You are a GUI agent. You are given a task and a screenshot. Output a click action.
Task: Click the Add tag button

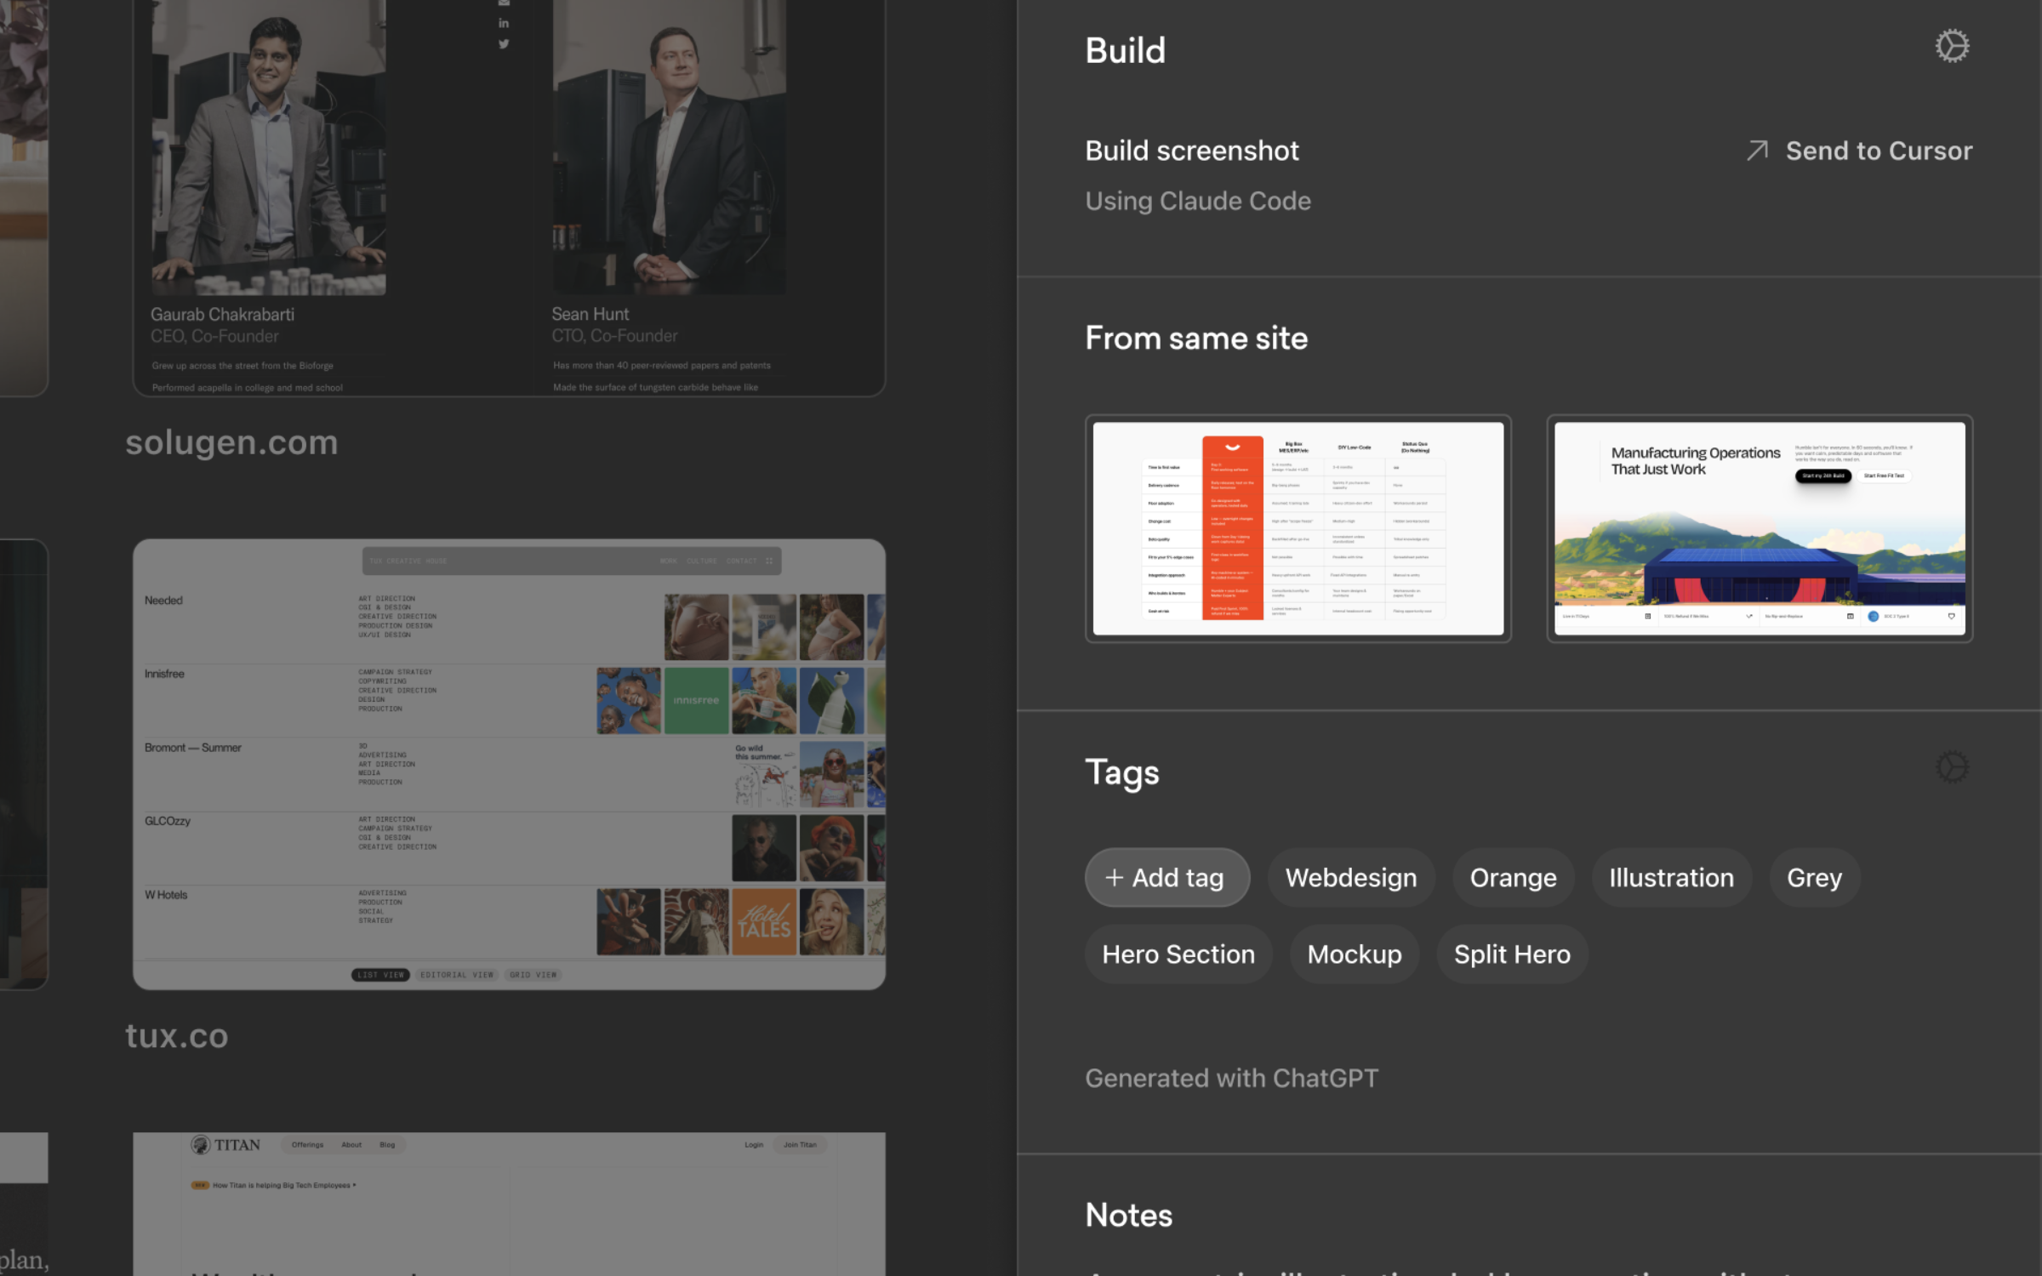pos(1166,877)
